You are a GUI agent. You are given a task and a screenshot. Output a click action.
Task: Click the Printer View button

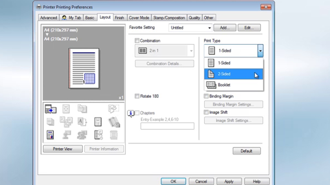(63, 149)
